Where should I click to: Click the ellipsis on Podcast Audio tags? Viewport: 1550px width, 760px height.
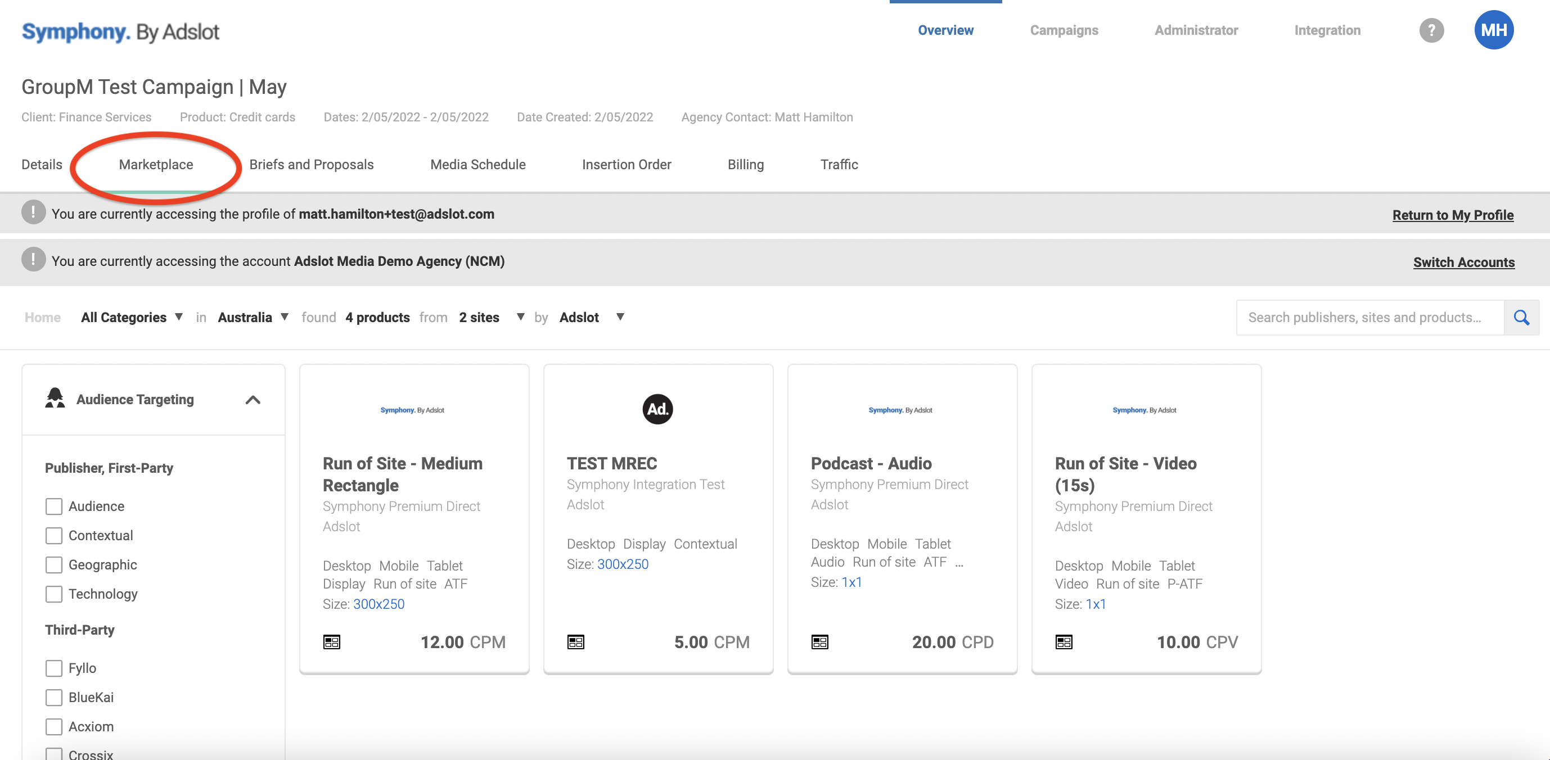(x=958, y=564)
